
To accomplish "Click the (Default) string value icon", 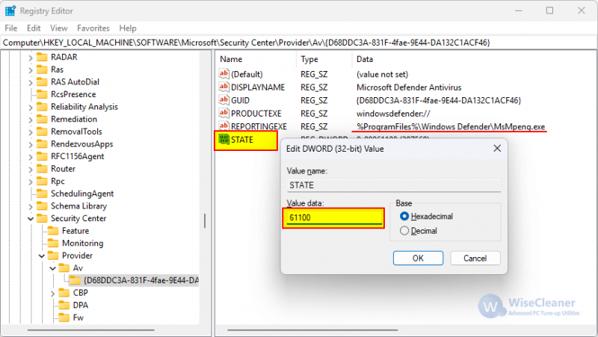I will (x=224, y=73).
